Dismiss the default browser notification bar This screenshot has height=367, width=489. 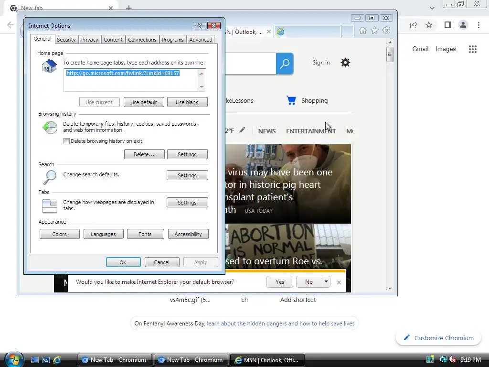pyautogui.click(x=339, y=282)
